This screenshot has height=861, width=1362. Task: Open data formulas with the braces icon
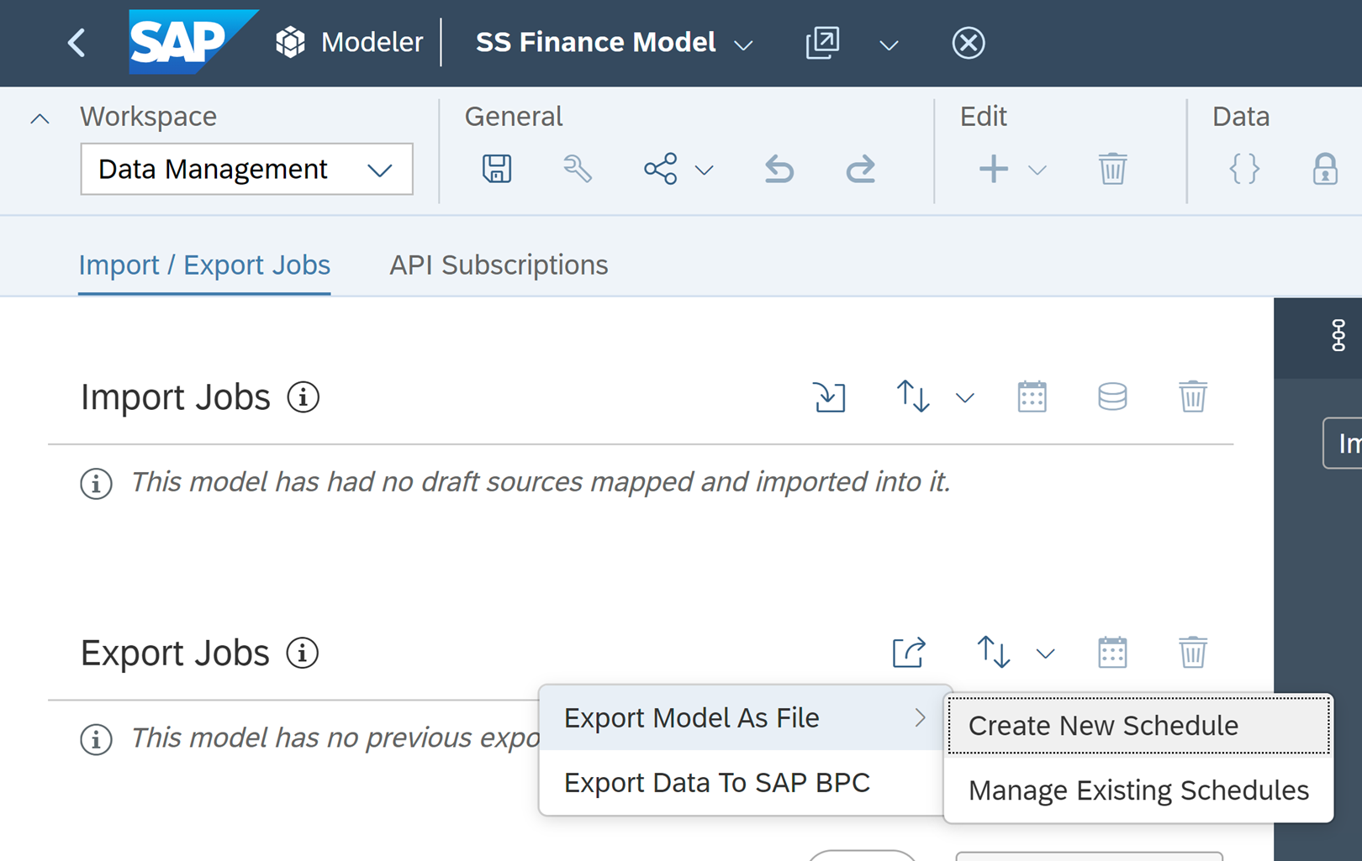[x=1243, y=169]
